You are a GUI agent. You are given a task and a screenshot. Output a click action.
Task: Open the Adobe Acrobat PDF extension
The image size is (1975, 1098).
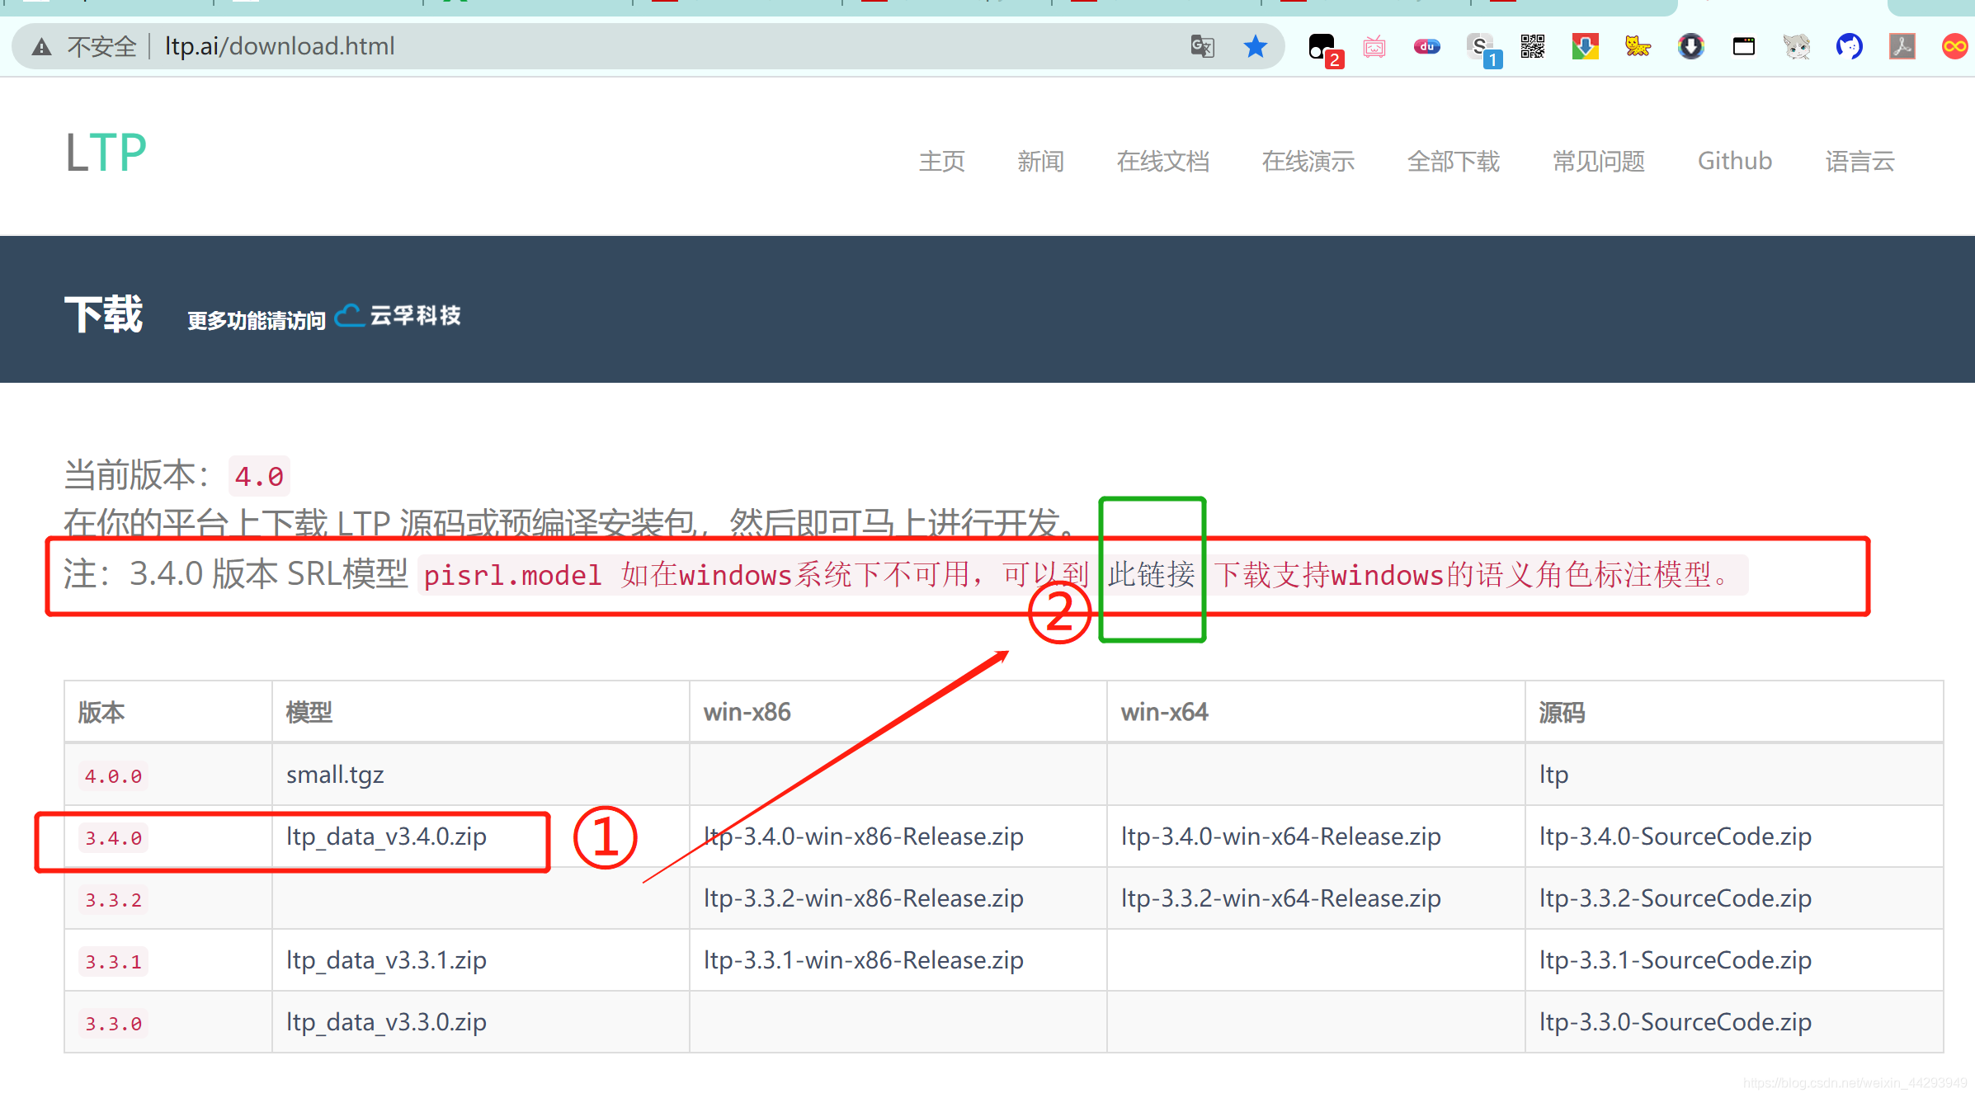(x=1902, y=46)
